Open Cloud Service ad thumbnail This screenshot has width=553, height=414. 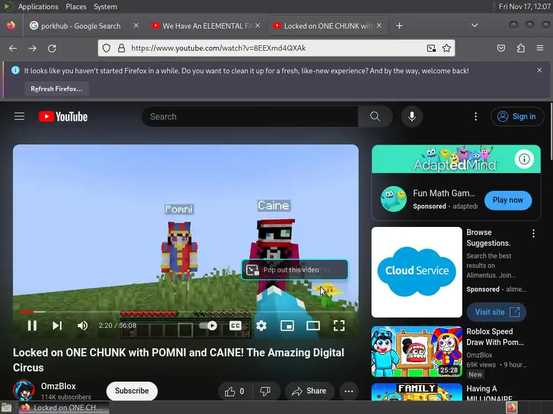point(417,272)
